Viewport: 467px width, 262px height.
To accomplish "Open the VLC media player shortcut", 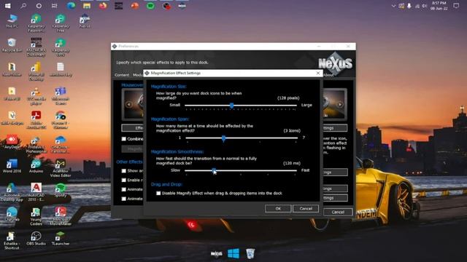I will tap(36, 95).
